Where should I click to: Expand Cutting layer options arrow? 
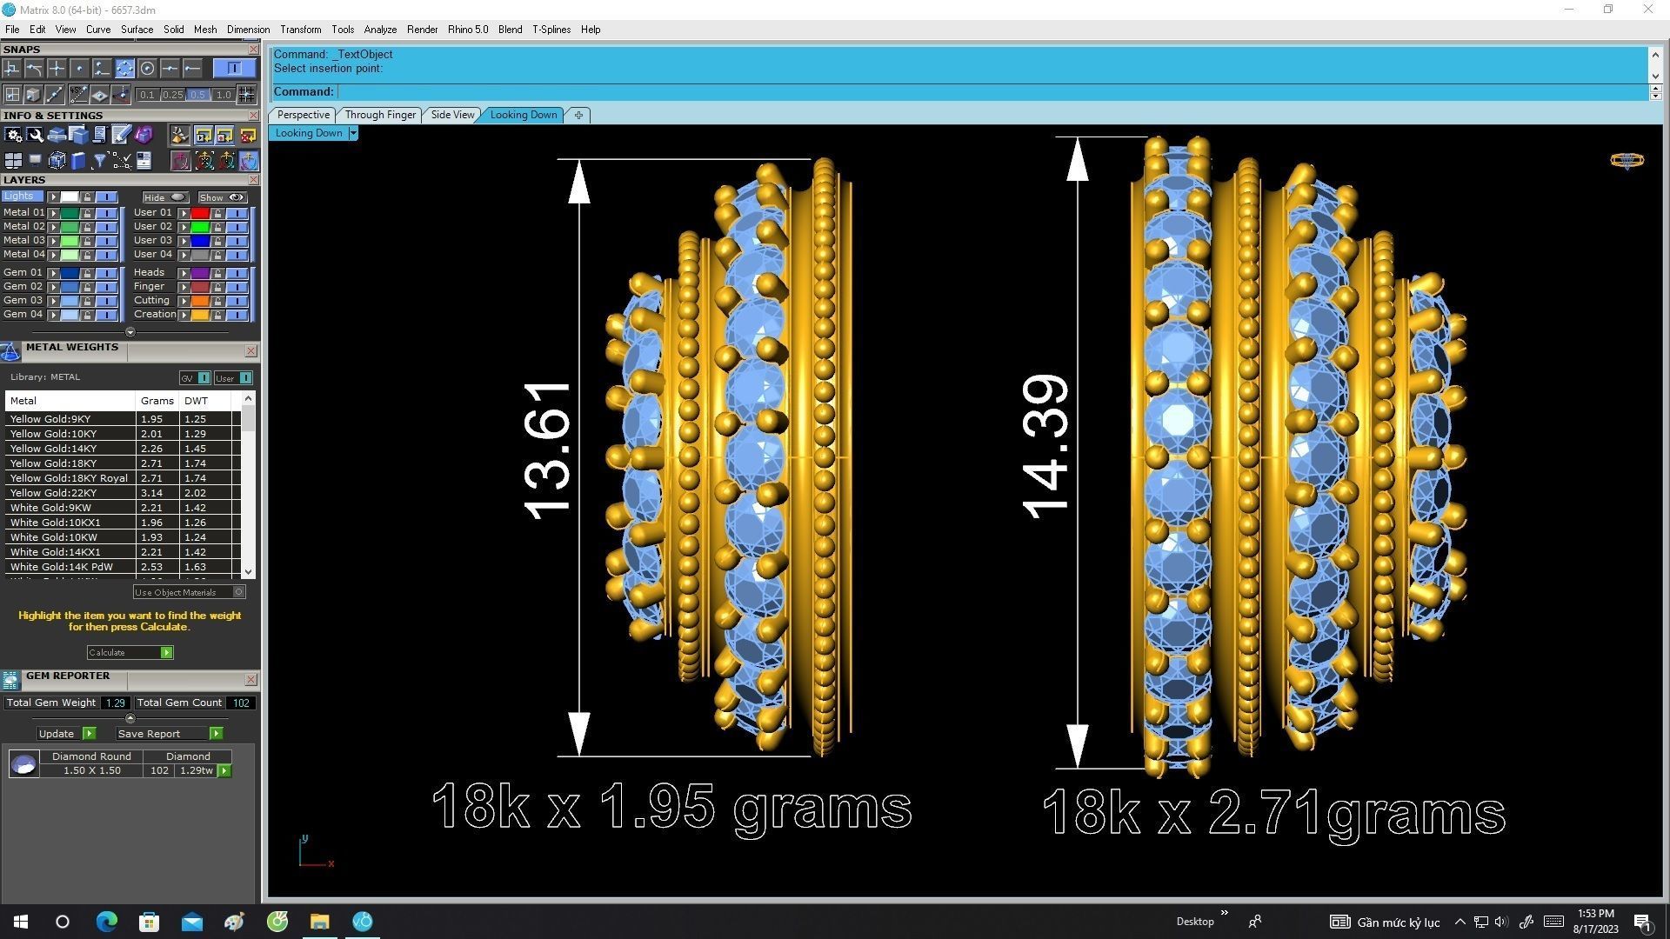point(184,301)
